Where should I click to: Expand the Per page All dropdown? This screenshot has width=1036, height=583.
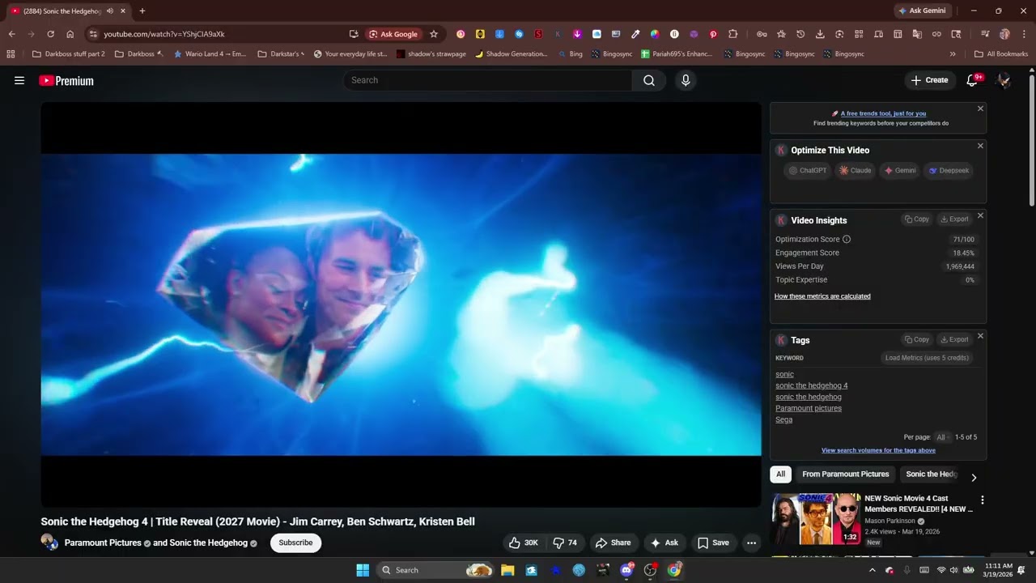[x=943, y=437]
